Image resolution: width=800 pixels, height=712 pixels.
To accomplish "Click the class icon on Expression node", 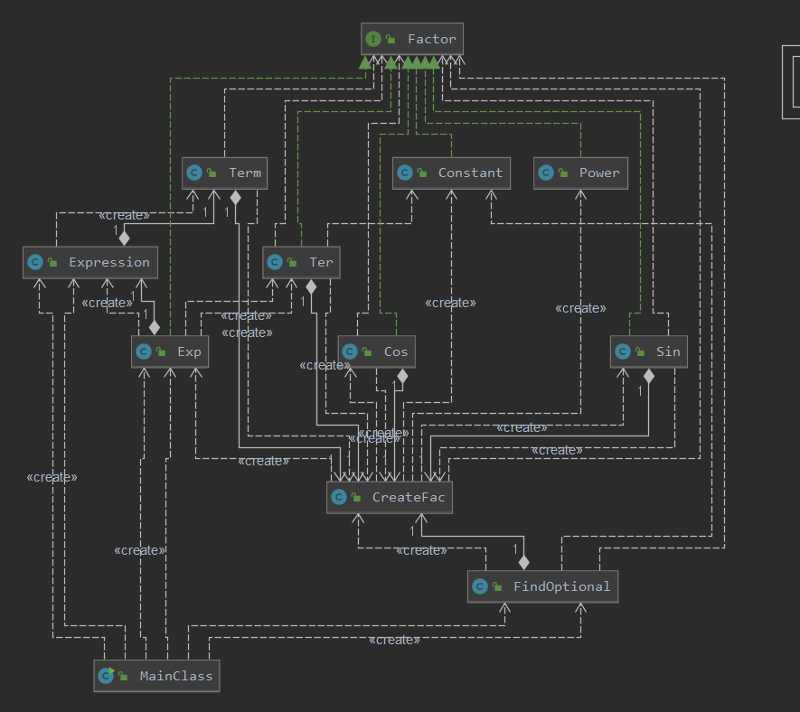I will 35,262.
